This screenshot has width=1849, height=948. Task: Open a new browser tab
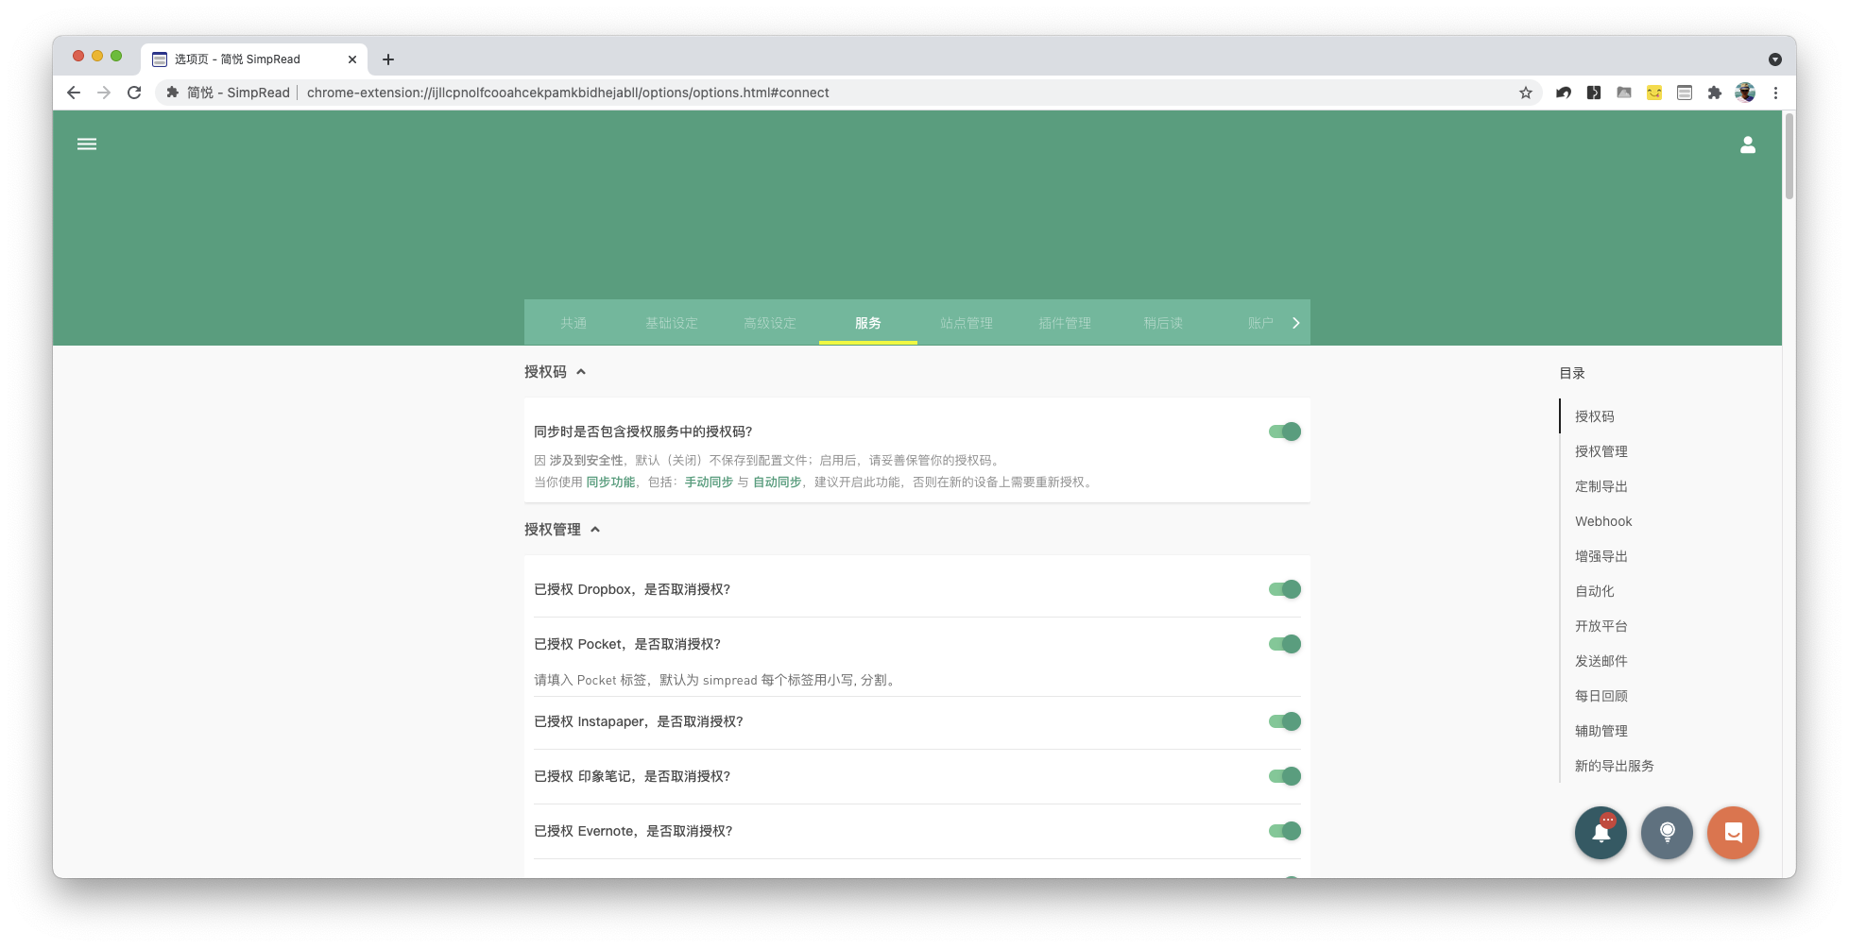[388, 59]
